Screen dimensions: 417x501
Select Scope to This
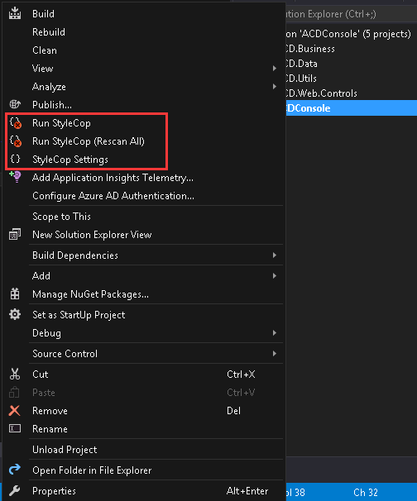(144, 217)
